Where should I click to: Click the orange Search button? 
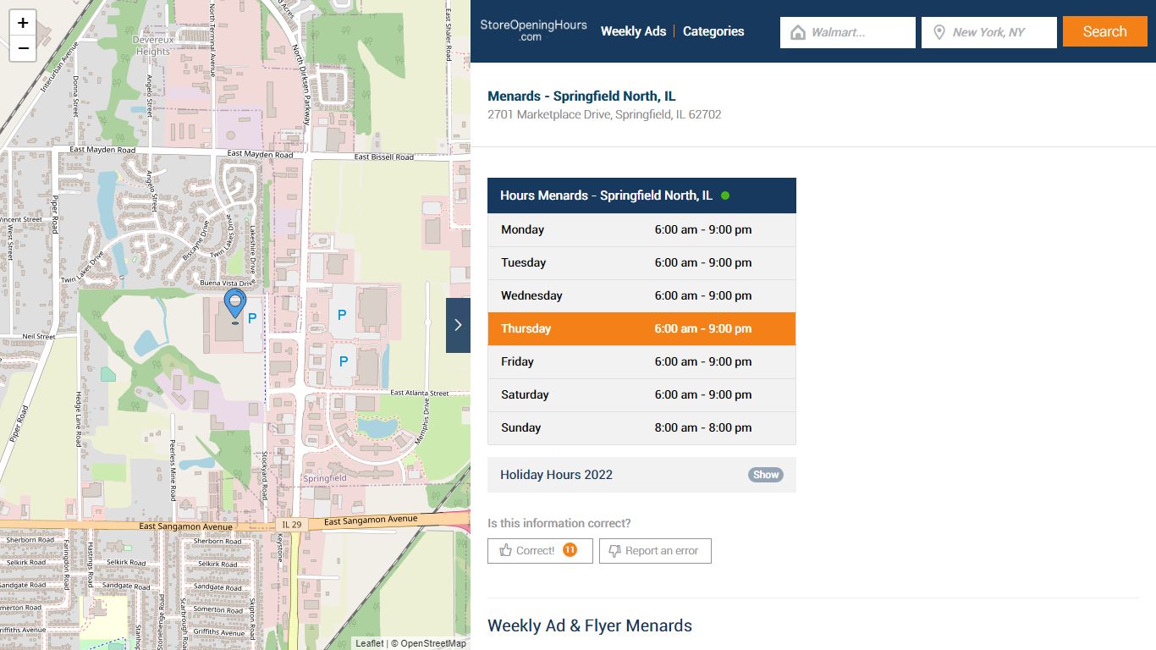click(1105, 31)
